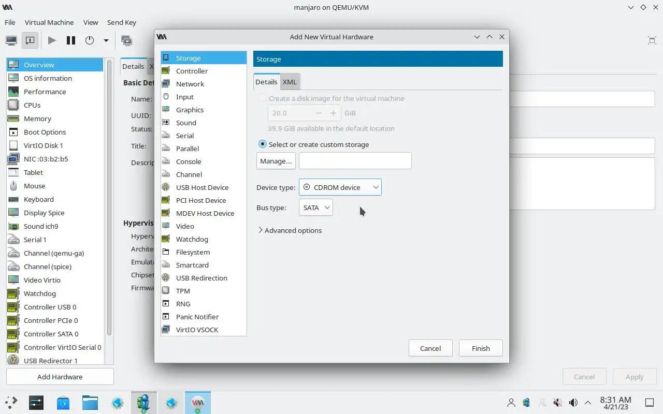Open the snapshots manager icon
The width and height of the screenshot is (663, 414).
click(x=126, y=40)
